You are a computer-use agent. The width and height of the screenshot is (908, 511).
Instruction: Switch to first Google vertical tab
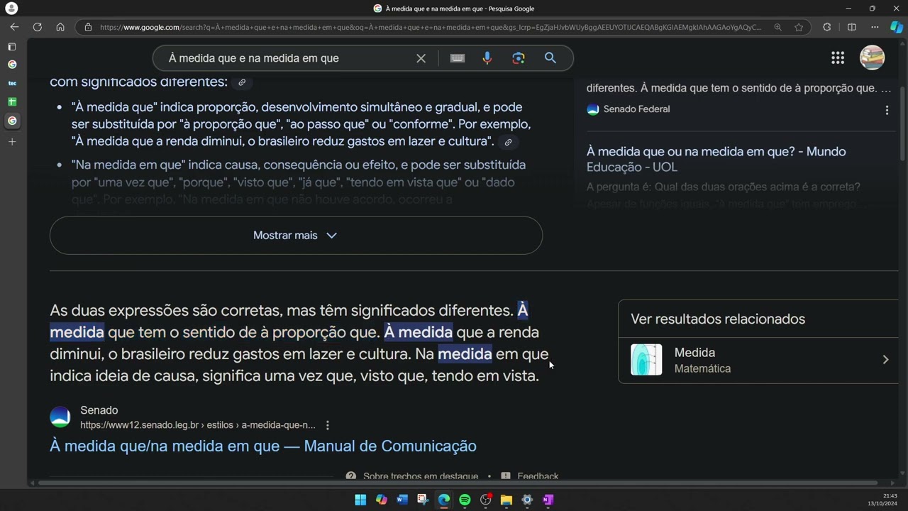click(12, 65)
